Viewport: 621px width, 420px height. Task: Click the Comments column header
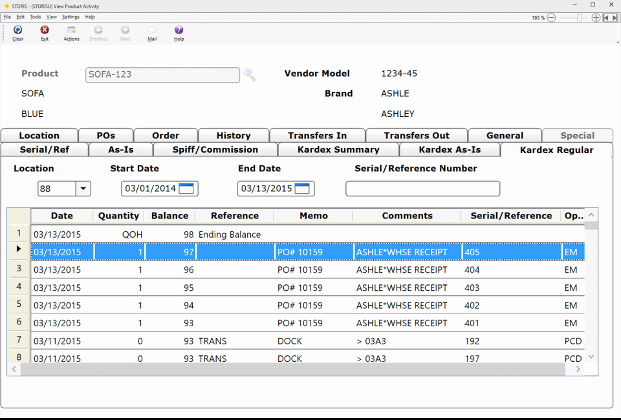pos(407,216)
